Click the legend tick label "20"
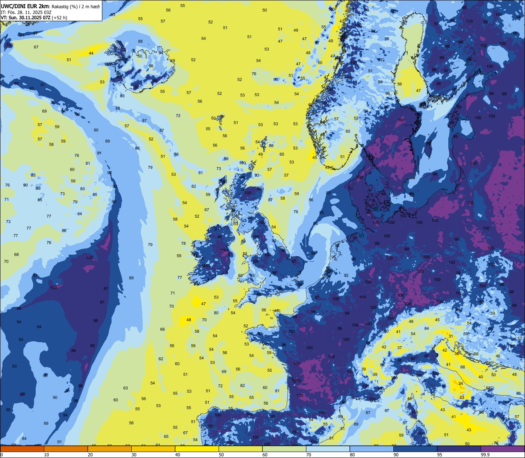 tap(90, 455)
